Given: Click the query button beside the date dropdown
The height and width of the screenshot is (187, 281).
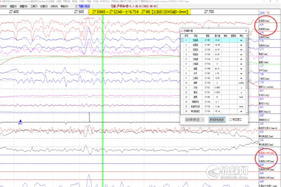Looking at the screenshot, I should [x=217, y=120].
